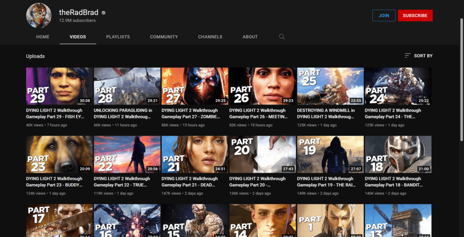464x237 pixels.
Task: Switch to the Home tab
Action: coord(43,37)
